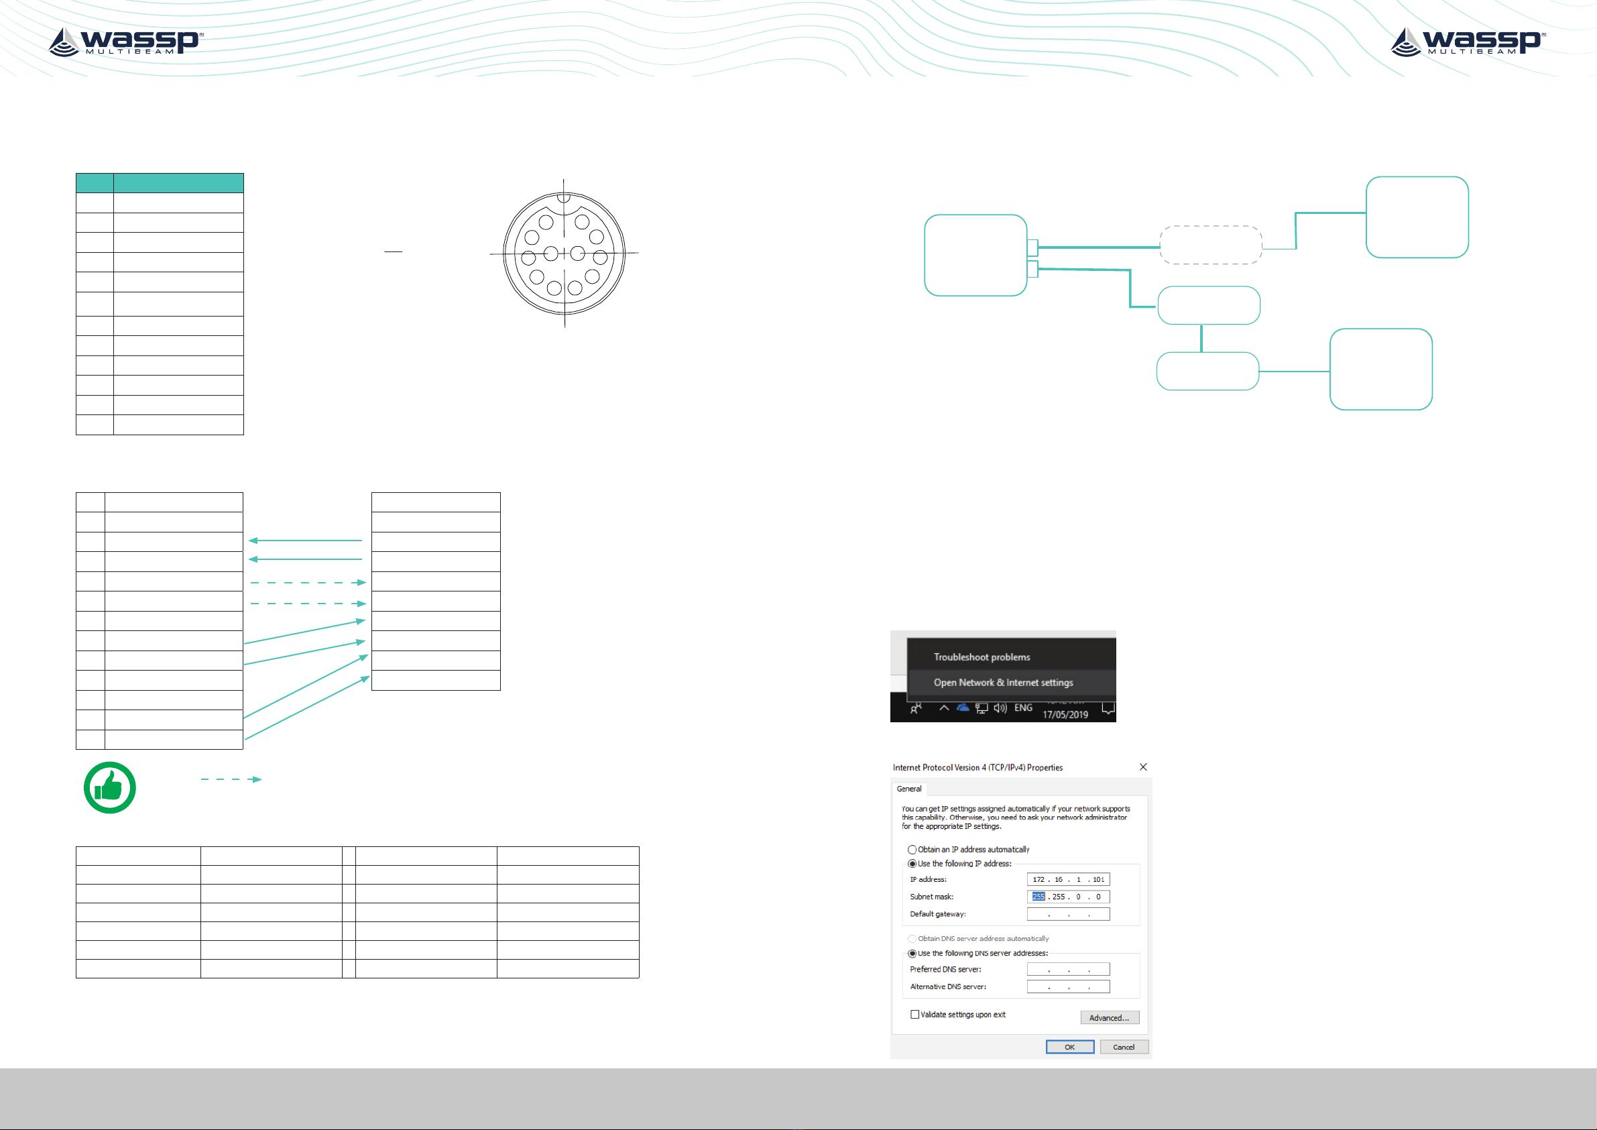Click the green thumbs-up tip icon
The width and height of the screenshot is (1597, 1130).
coord(109,788)
